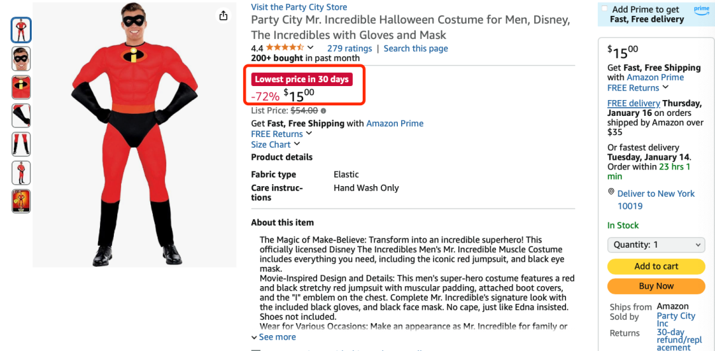Select the black glove thumbnail
Screen dimensions: 715x351
(21, 116)
